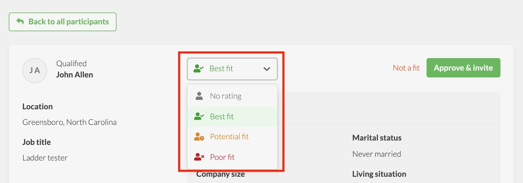Click the Best fit icon in the list
This screenshot has width=523, height=183.
click(199, 116)
